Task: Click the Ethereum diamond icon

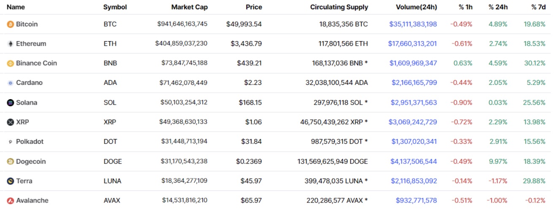Action: click(11, 44)
